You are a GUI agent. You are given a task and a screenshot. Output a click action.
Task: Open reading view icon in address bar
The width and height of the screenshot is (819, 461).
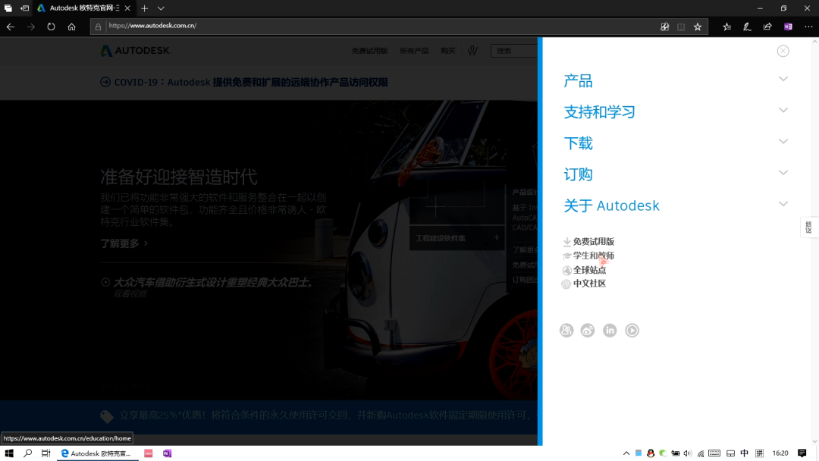click(680, 27)
